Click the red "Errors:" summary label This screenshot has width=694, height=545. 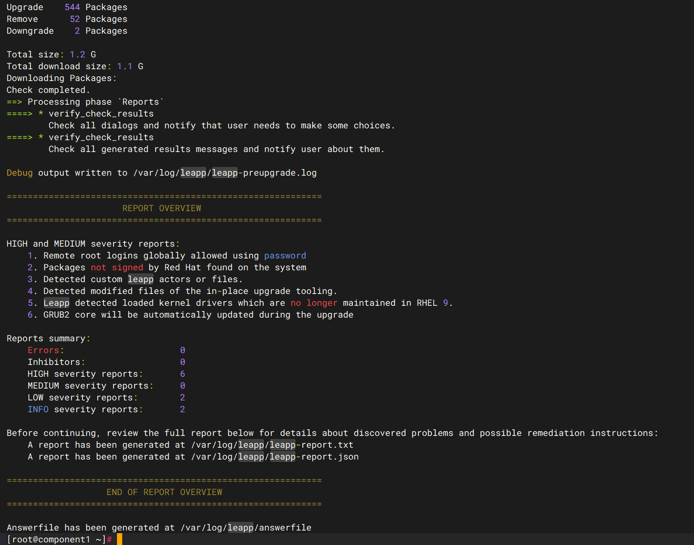pyautogui.click(x=46, y=350)
